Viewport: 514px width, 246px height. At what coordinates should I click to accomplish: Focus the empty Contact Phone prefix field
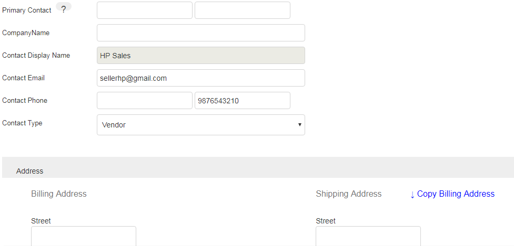(145, 101)
